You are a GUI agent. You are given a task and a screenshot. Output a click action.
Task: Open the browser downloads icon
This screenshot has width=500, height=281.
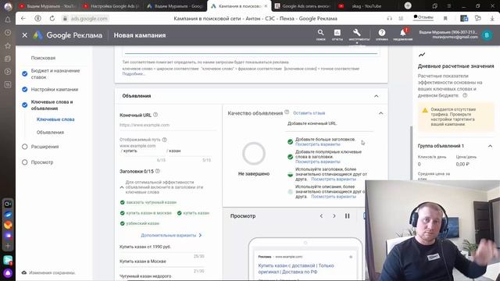click(492, 19)
